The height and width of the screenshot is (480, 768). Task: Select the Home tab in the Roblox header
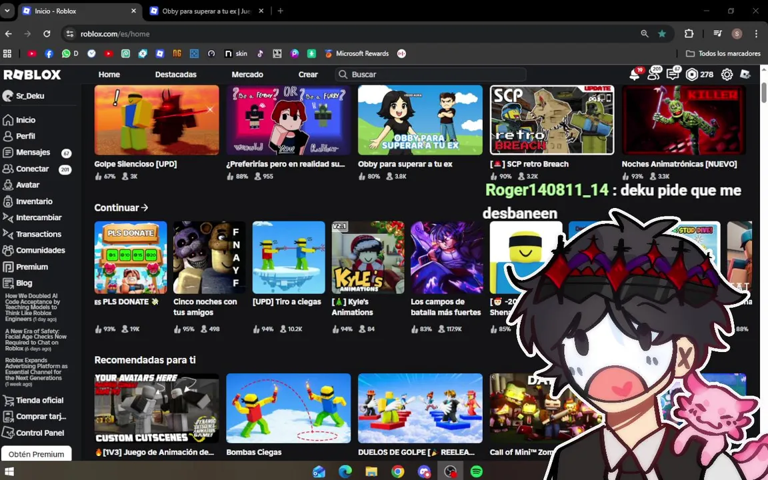click(109, 75)
